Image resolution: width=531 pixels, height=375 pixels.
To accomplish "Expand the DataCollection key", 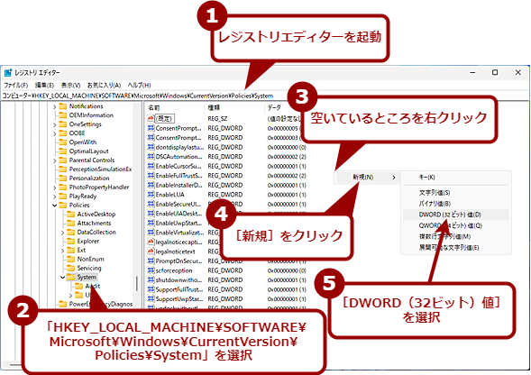I will point(62,233).
